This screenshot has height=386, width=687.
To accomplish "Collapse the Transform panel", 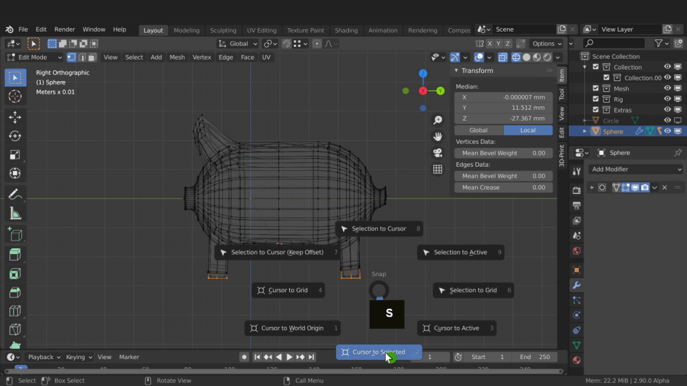I will [x=457, y=70].
